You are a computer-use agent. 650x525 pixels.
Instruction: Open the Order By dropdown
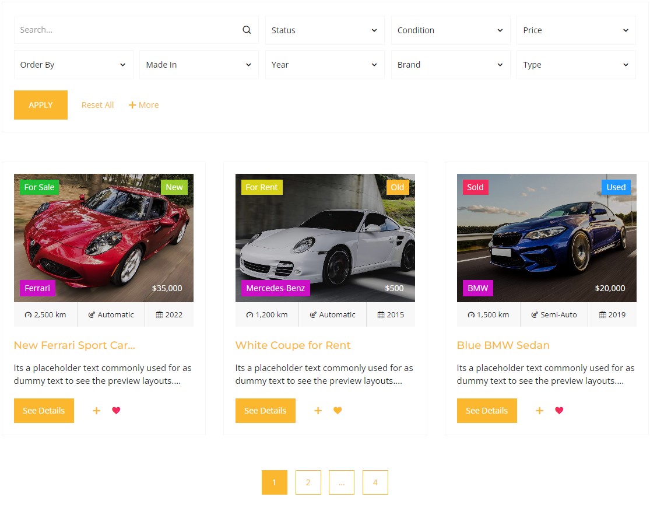point(73,65)
